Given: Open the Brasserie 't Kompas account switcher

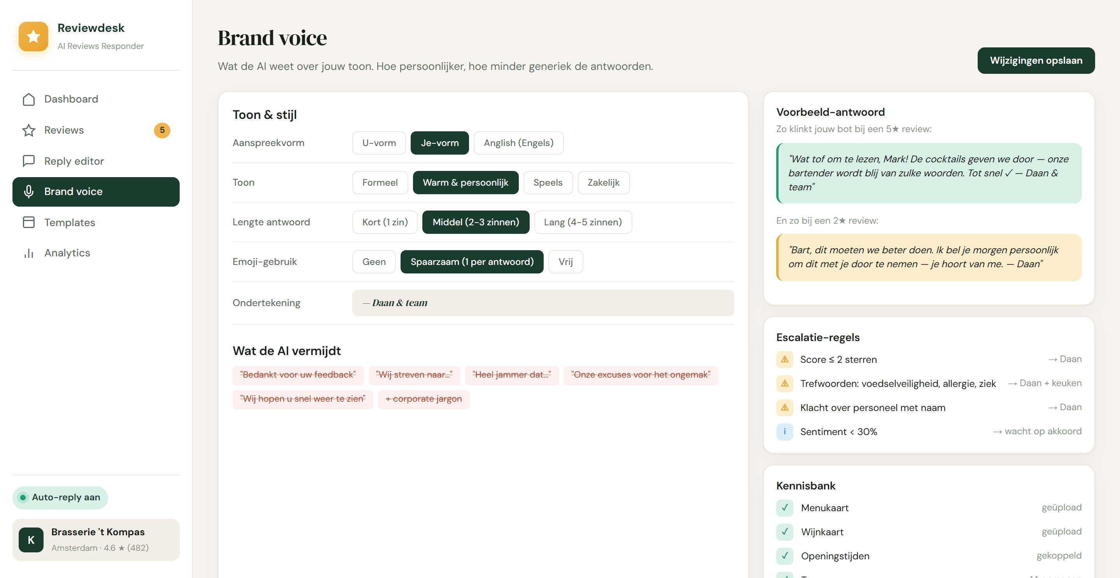Looking at the screenshot, I should [x=96, y=540].
